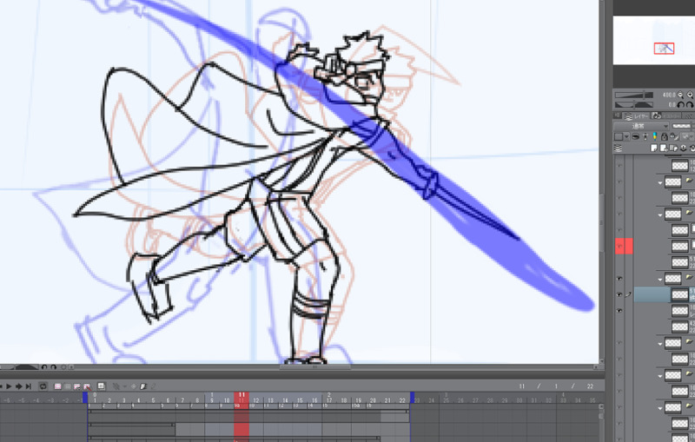The width and height of the screenshot is (695, 442).
Task: Collapse the second layer folder from top
Action: [660, 215]
